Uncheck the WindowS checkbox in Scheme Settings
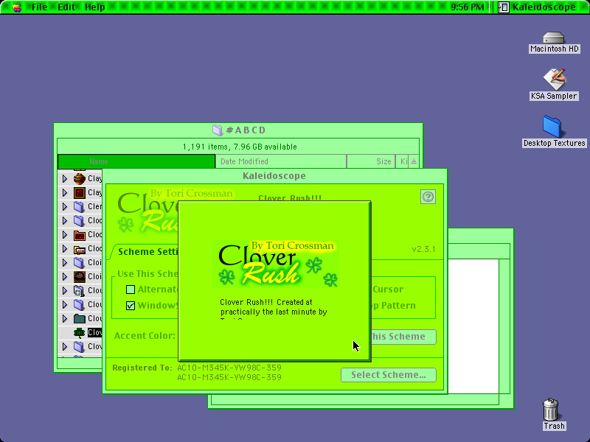The height and width of the screenshot is (442, 590). (131, 306)
